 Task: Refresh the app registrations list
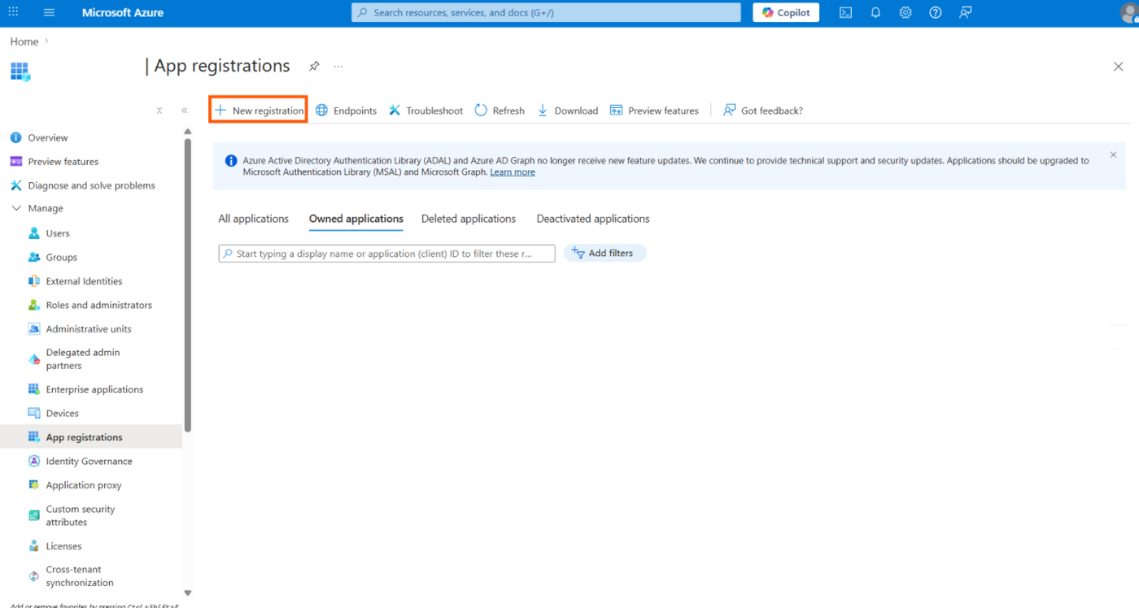500,111
